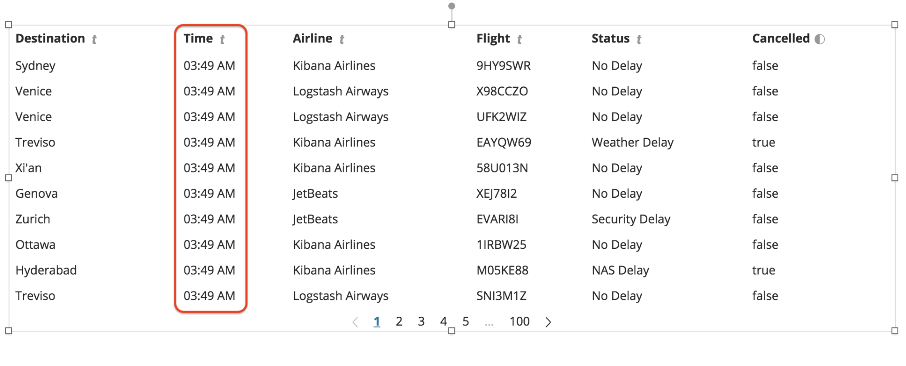
Task: Open page 3 of the table
Action: 421,321
